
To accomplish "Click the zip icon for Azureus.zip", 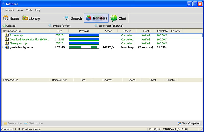I will tap(7, 35).
